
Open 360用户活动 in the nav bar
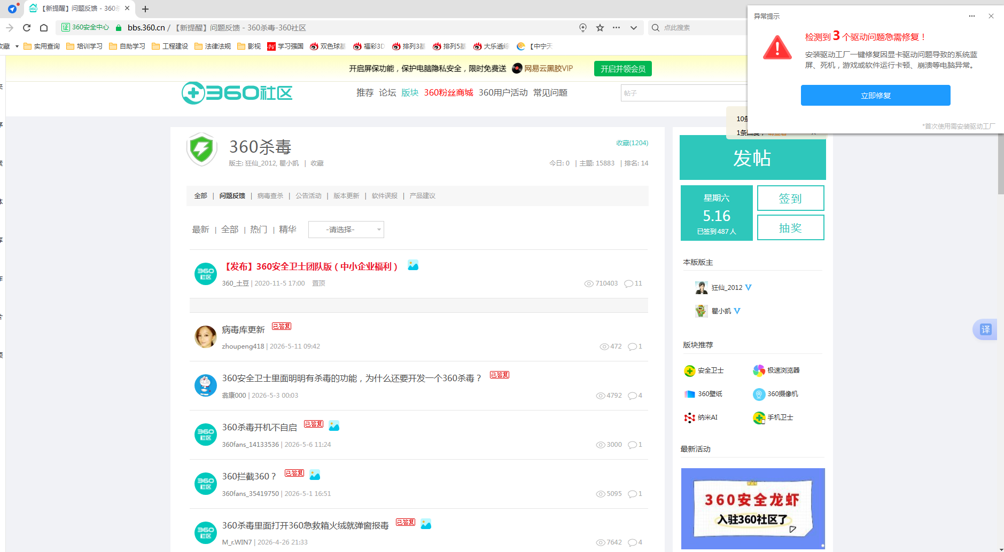tap(503, 93)
